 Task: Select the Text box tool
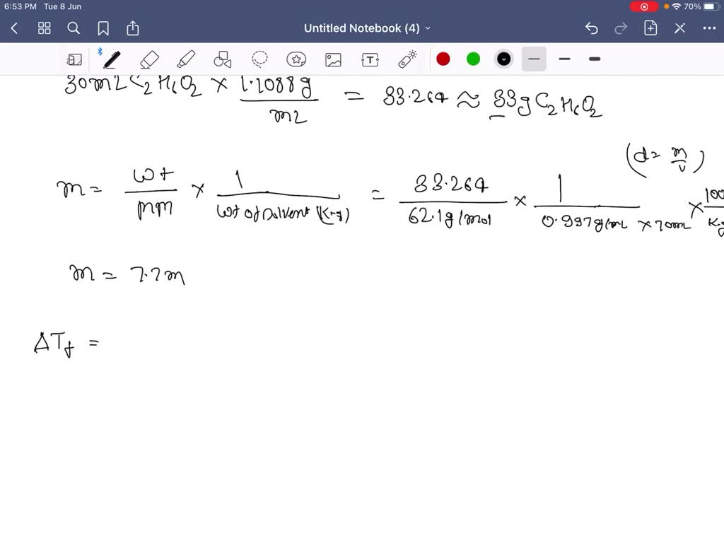click(x=370, y=59)
